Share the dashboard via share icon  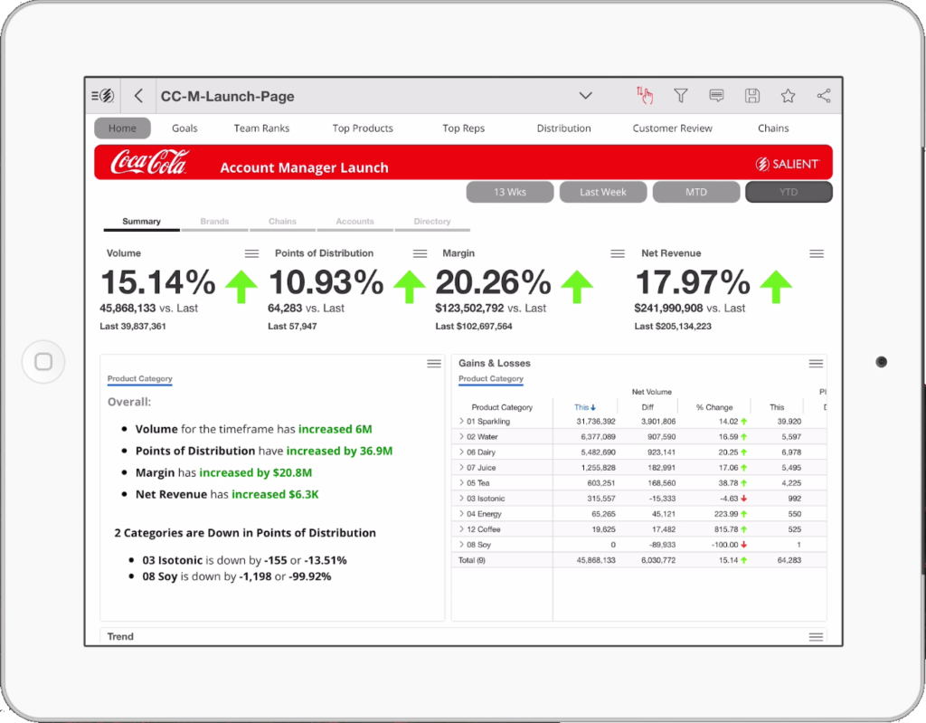pyautogui.click(x=824, y=96)
